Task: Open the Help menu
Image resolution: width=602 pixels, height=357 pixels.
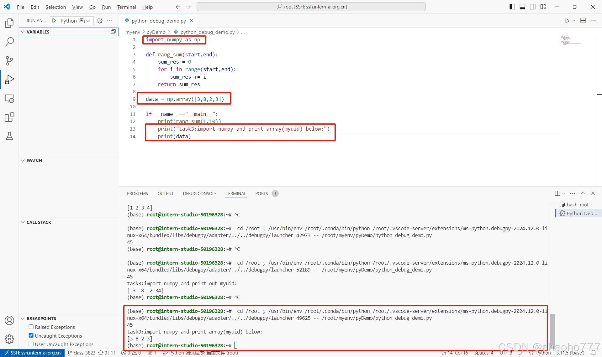Action: tap(147, 7)
